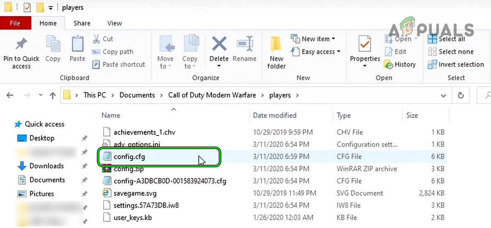This screenshot has width=491, height=228.
Task: Select config.zip archive
Action: click(x=129, y=169)
